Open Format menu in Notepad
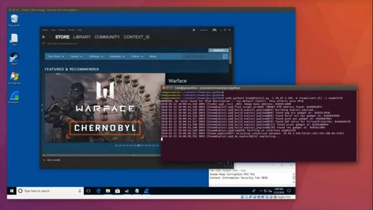 tap(227, 170)
